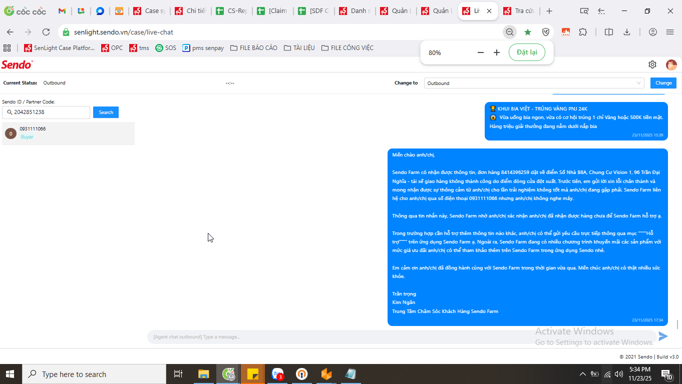Select buyer conversation 0931111066
The width and height of the screenshot is (682, 384).
pos(68,133)
